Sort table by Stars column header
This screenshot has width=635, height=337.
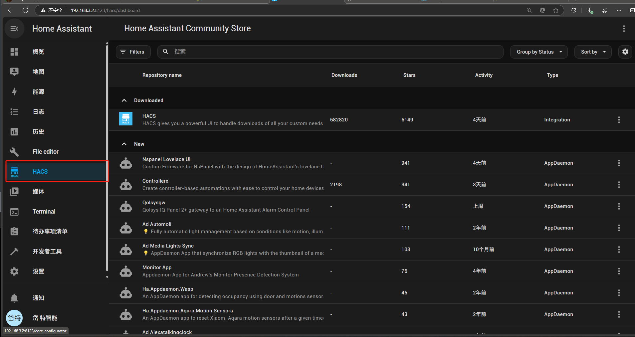[409, 75]
